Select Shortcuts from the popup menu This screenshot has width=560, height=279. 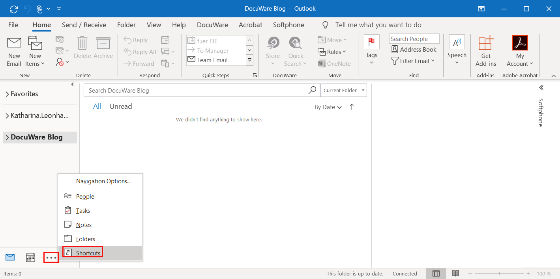pyautogui.click(x=88, y=253)
